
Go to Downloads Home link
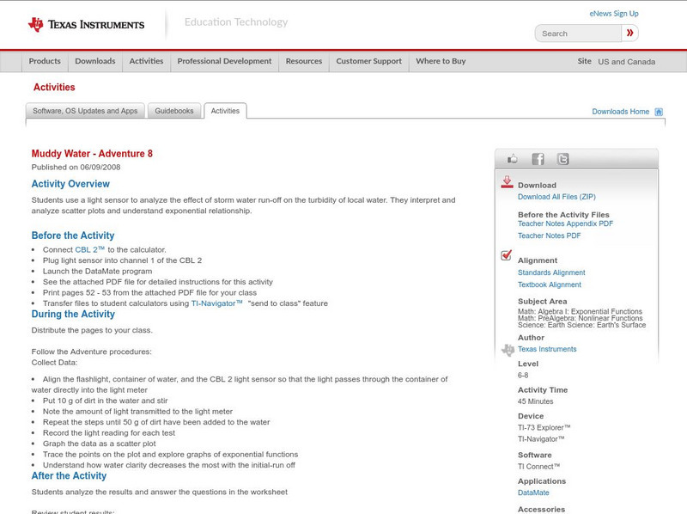pyautogui.click(x=620, y=112)
